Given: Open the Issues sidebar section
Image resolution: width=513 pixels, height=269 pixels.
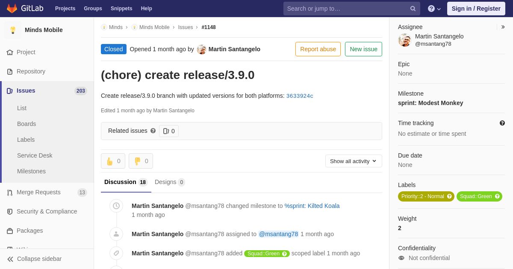Looking at the screenshot, I should pos(47,91).
